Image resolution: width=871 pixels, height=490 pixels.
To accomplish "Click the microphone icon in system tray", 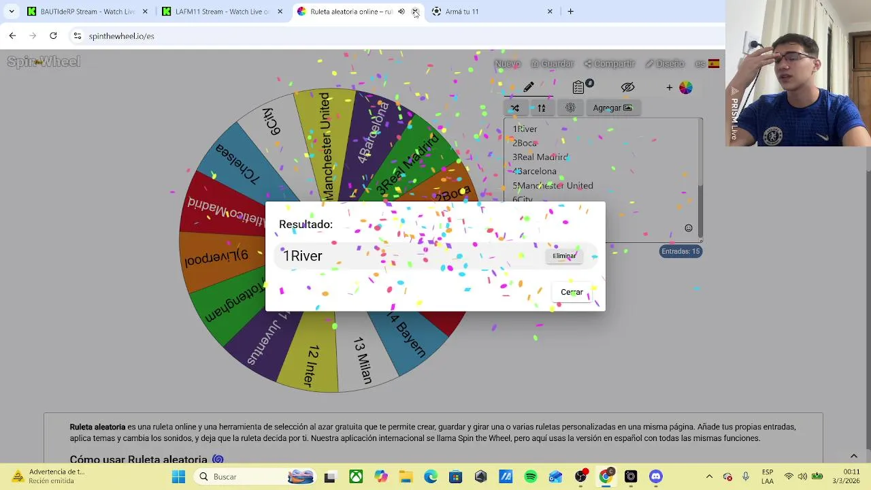I will [x=746, y=476].
